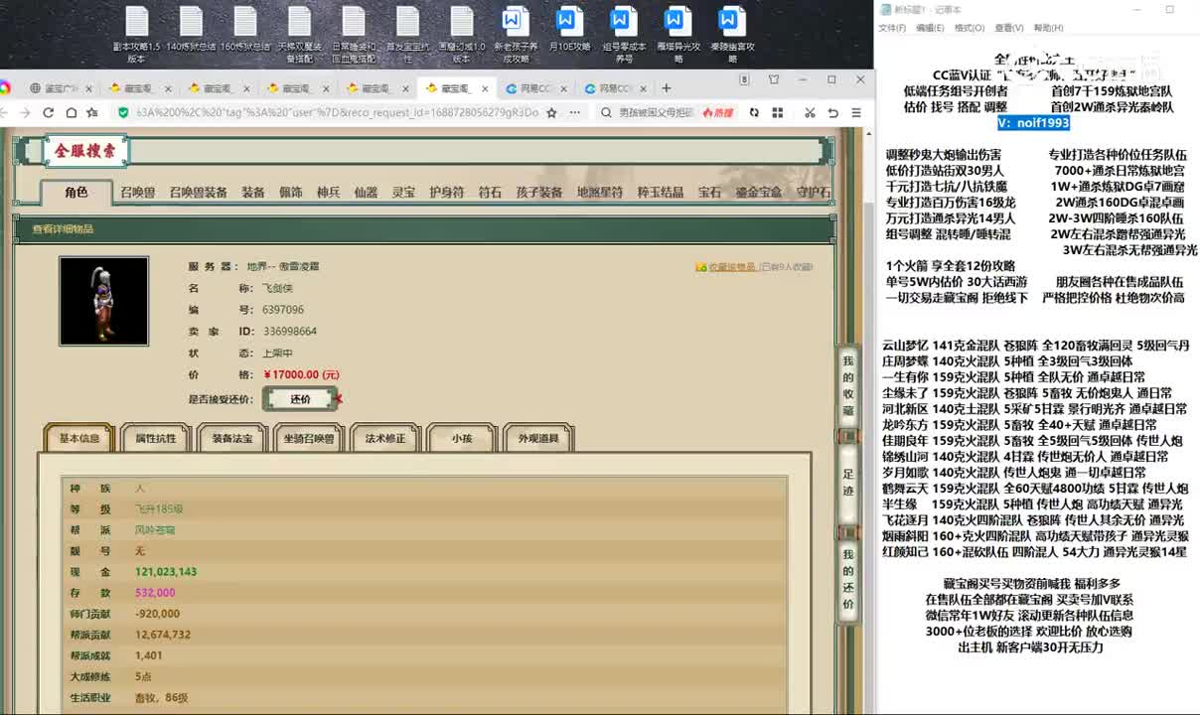The height and width of the screenshot is (715, 1200).
Task: Click the scissors screenshot tool icon
Action: [809, 112]
